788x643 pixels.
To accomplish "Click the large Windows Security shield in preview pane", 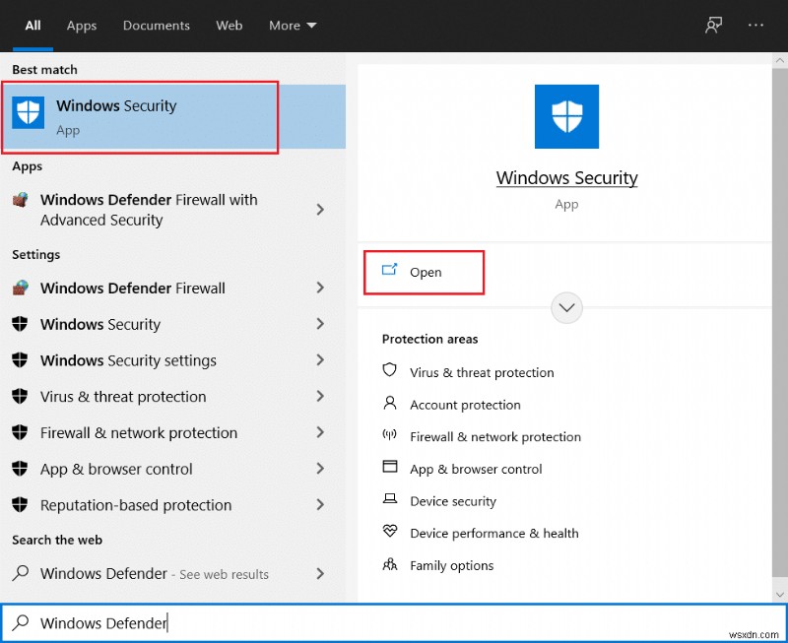I will point(566,116).
